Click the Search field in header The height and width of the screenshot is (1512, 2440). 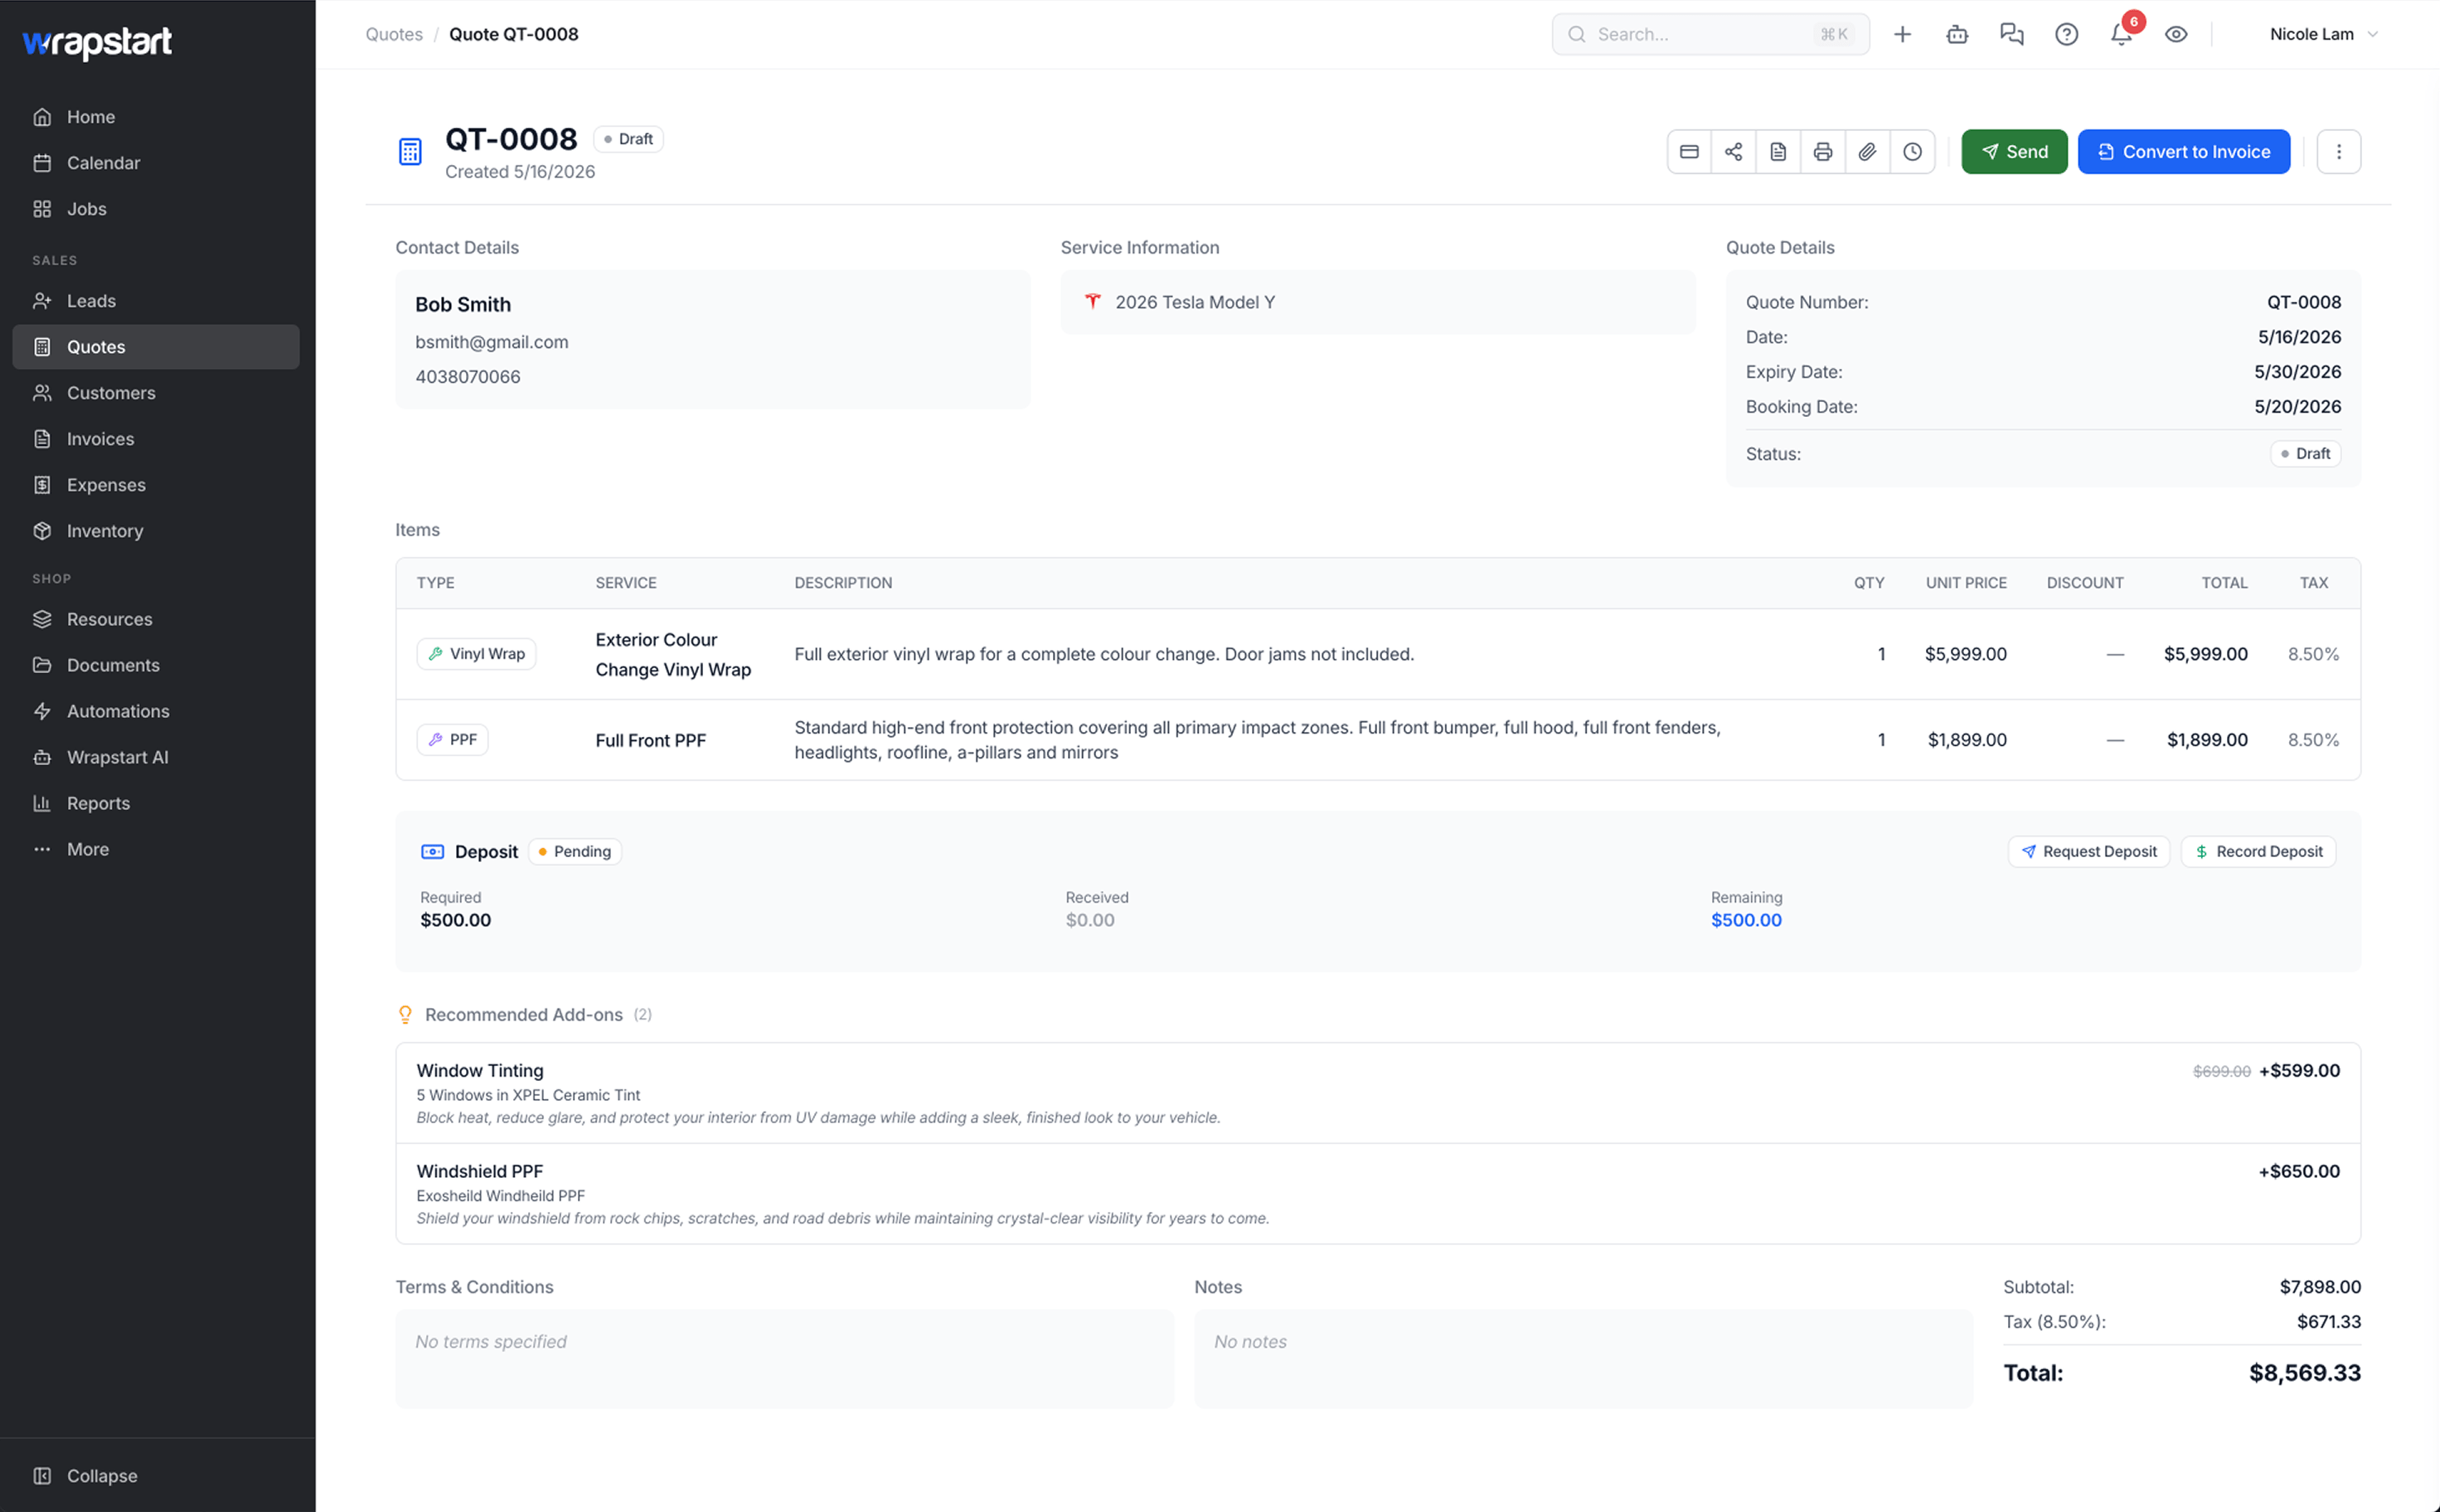[1710, 34]
